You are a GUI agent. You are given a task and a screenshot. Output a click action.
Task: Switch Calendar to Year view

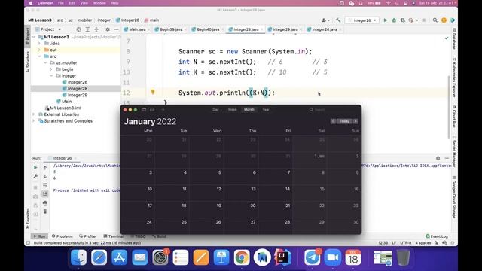(266, 110)
